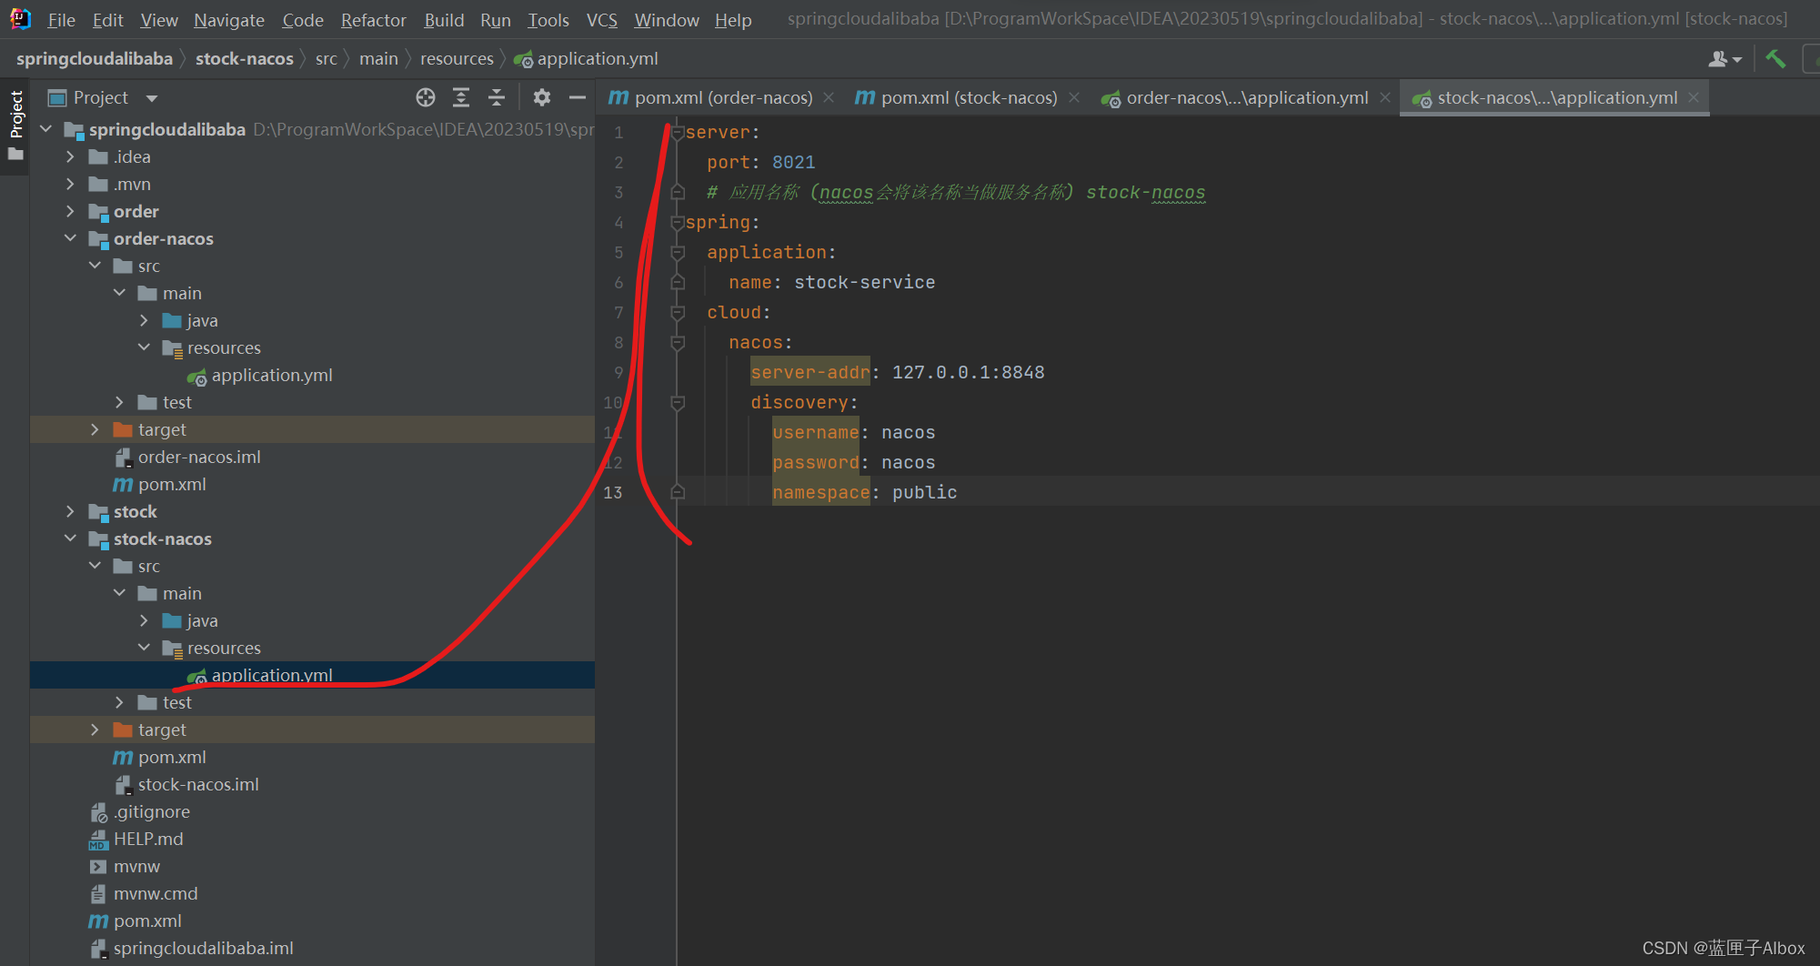Collapse the springcloudalibaba root project node
Screen dimensions: 1820x966
(46, 129)
